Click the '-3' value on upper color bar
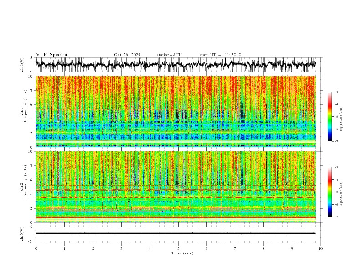Screen dimensions: 361x279 pyautogui.click(x=336, y=92)
